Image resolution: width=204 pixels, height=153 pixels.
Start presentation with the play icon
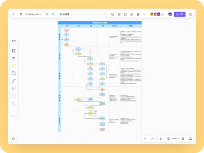(x=113, y=14)
